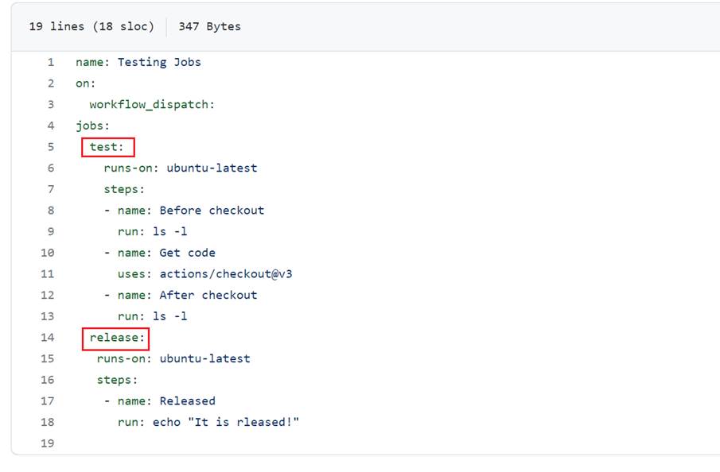Click the "After checkout" step name
The width and height of the screenshot is (720, 472).
pos(208,295)
